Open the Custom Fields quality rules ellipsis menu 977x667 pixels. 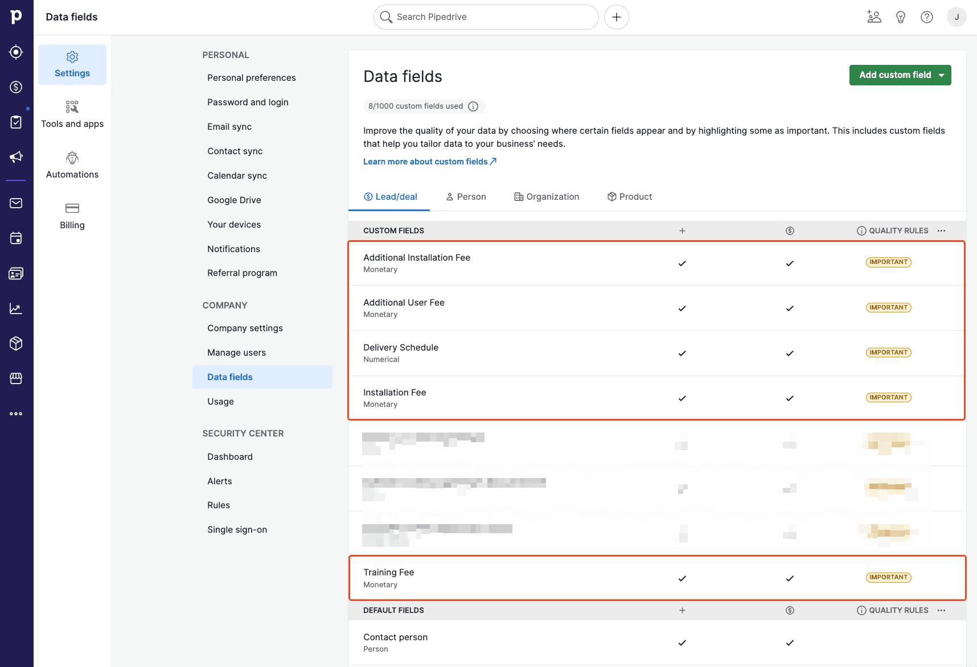(x=941, y=230)
